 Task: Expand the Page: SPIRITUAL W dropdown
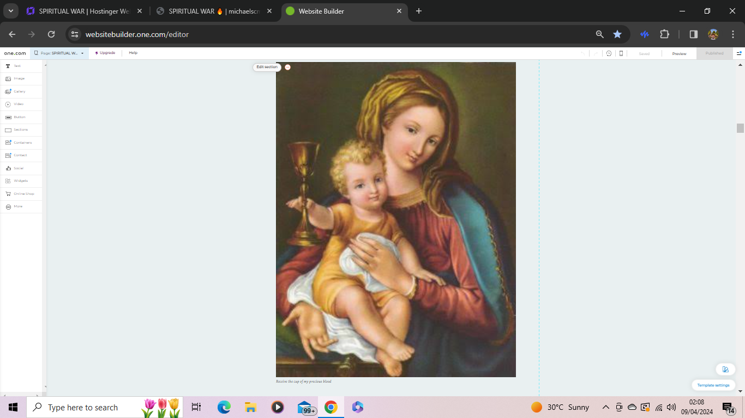point(82,53)
